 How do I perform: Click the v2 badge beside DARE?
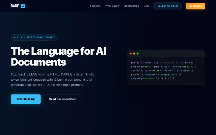point(23,6)
